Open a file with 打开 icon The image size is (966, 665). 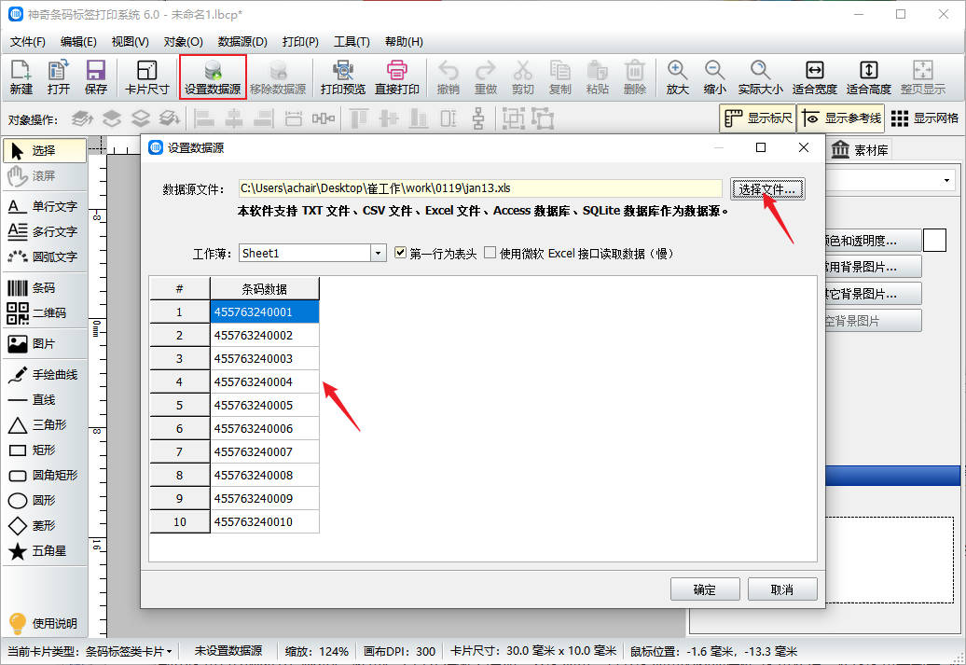pos(59,77)
